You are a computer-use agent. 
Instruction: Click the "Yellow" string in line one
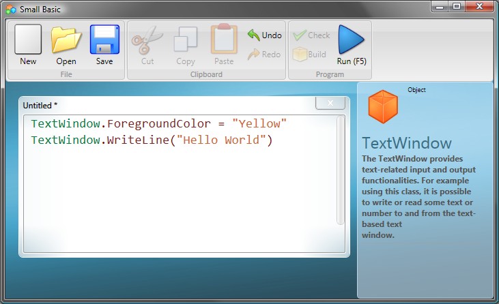pyautogui.click(x=259, y=123)
